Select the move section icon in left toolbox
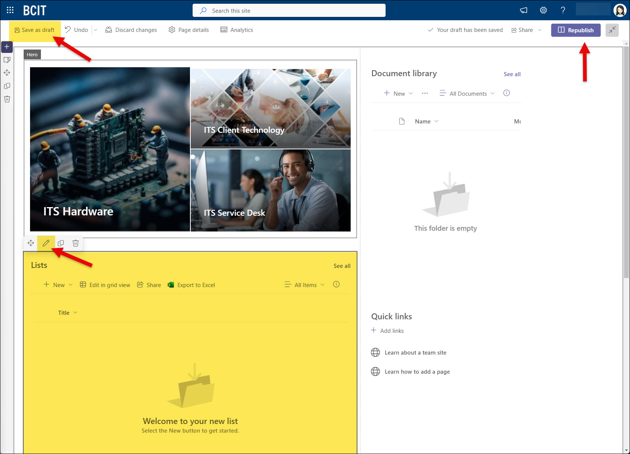This screenshot has width=630, height=454. point(7,73)
